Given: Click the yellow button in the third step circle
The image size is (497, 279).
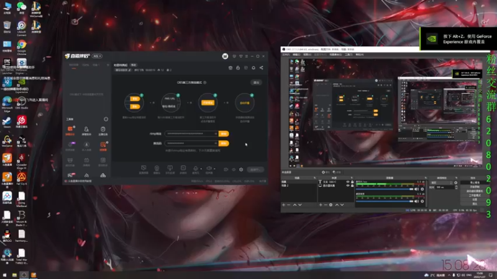Looking at the screenshot, I should (x=208, y=103).
